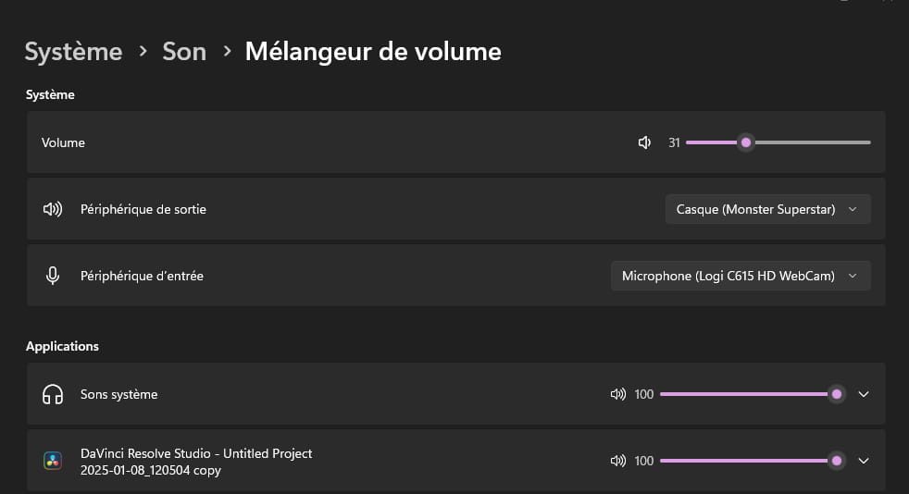Click the Volume slider thumb at 31
This screenshot has width=909, height=494.
point(746,142)
